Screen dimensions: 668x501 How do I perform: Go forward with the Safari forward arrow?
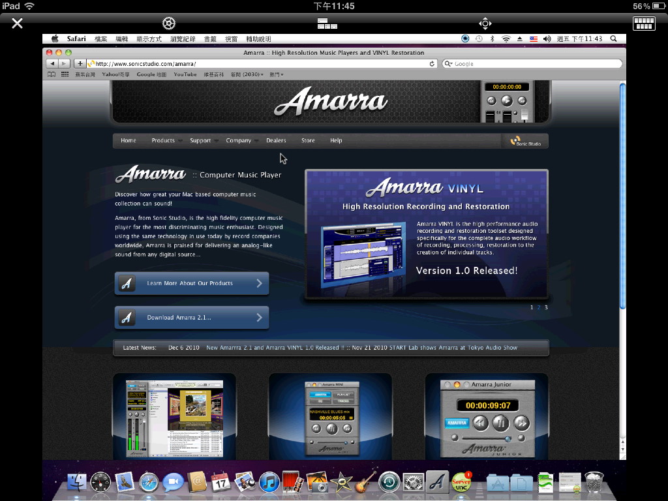(64, 63)
